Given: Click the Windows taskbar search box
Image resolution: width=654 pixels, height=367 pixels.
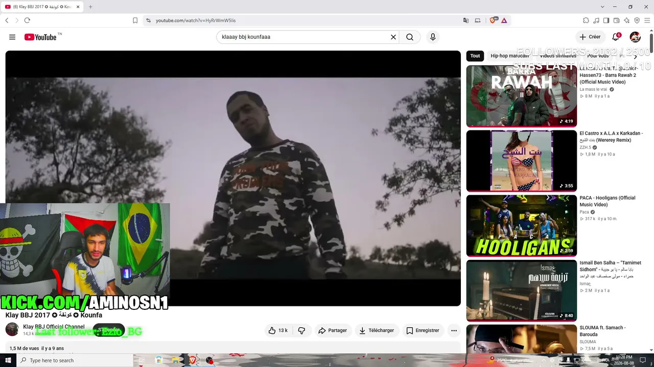Looking at the screenshot, I should click(76, 360).
